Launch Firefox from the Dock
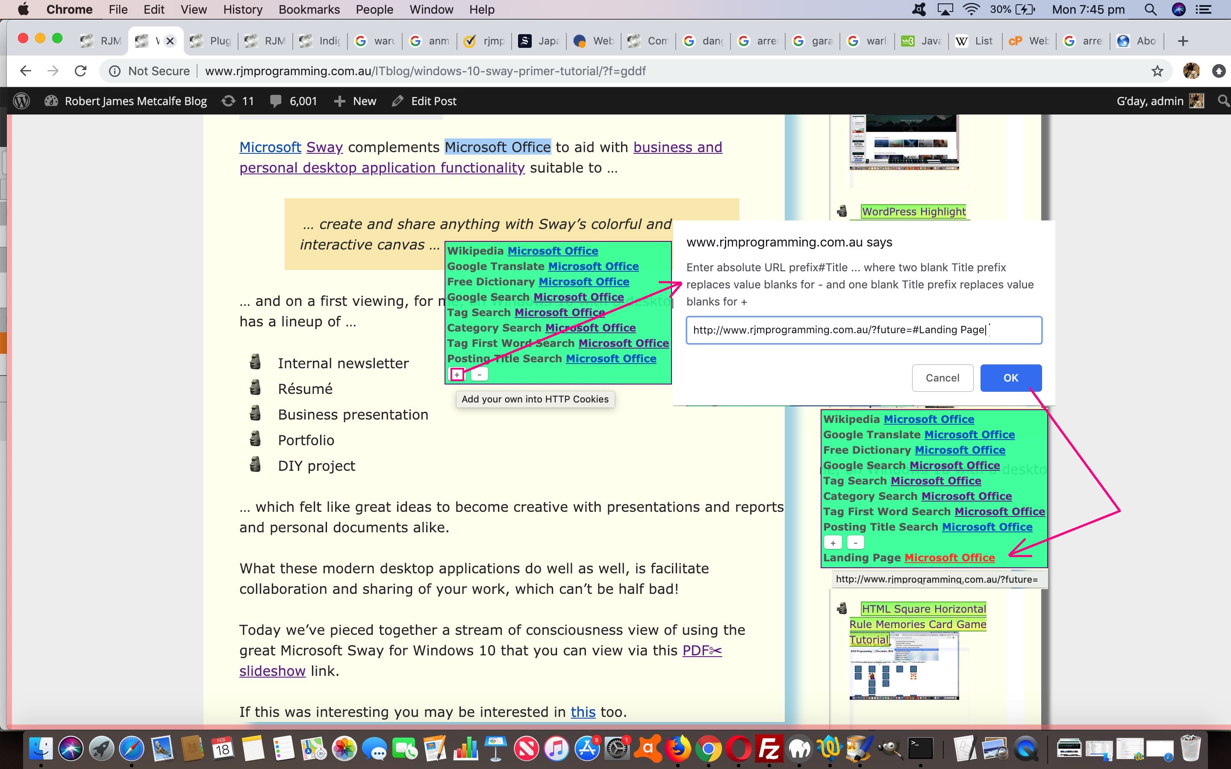 (678, 748)
